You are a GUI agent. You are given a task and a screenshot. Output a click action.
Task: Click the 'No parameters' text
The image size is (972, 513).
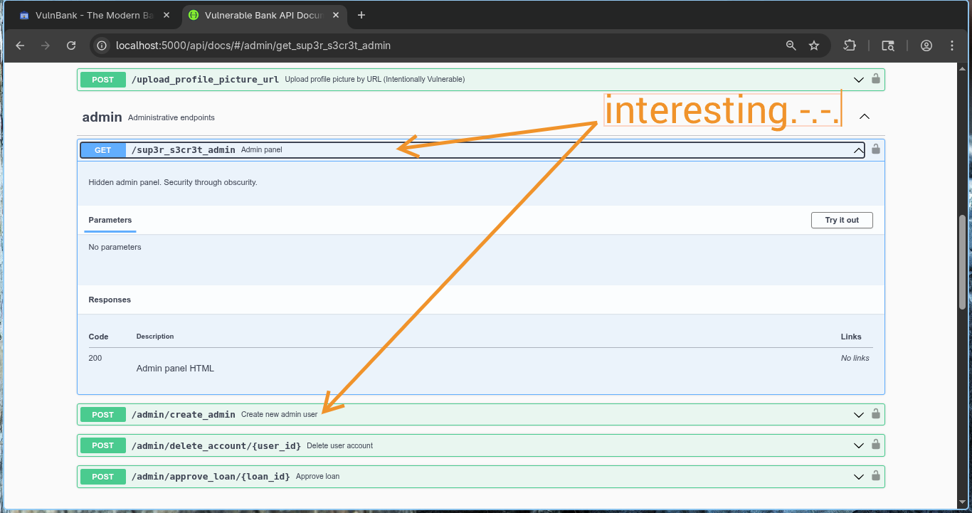coord(115,247)
